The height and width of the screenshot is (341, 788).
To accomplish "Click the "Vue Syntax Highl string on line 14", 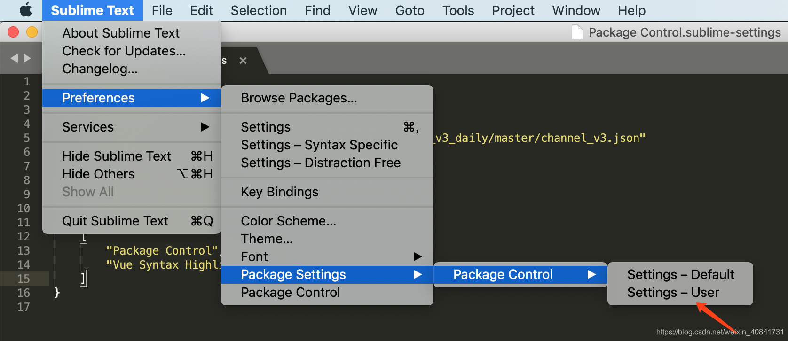I will point(163,265).
